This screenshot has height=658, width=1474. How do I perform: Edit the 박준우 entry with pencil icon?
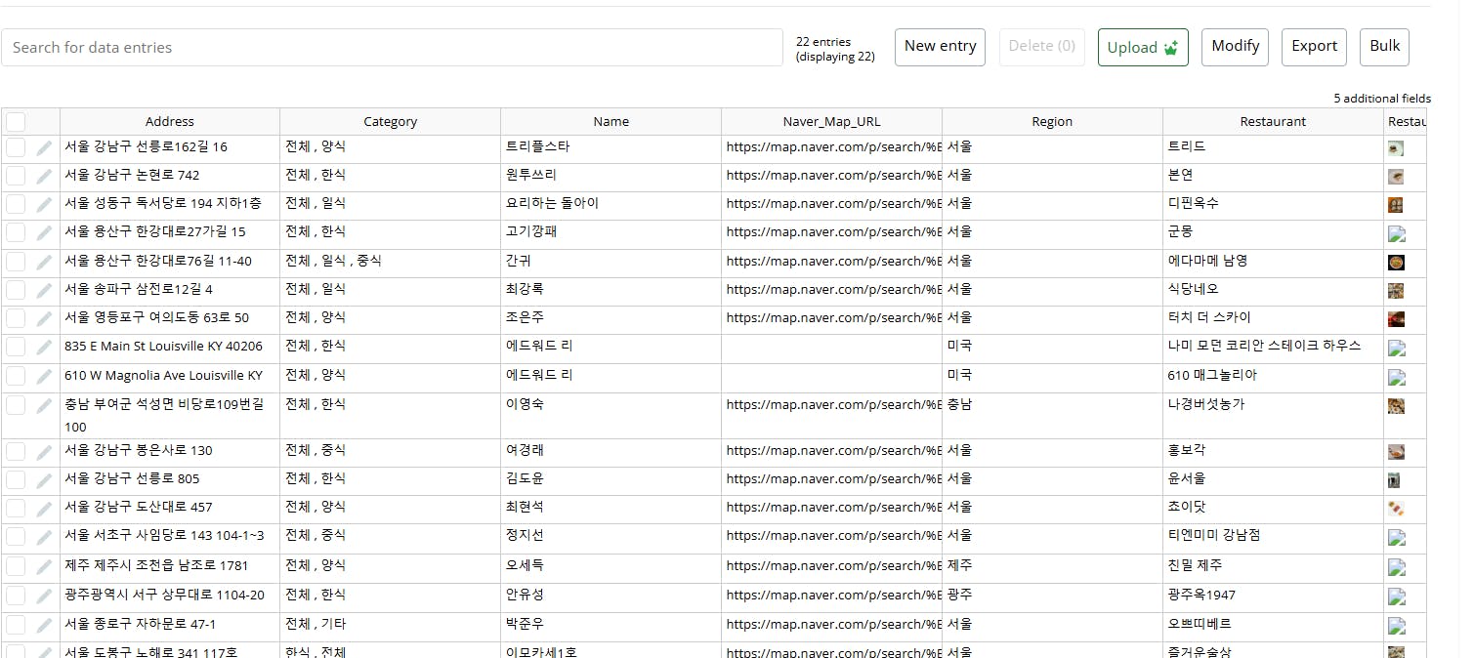click(44, 626)
